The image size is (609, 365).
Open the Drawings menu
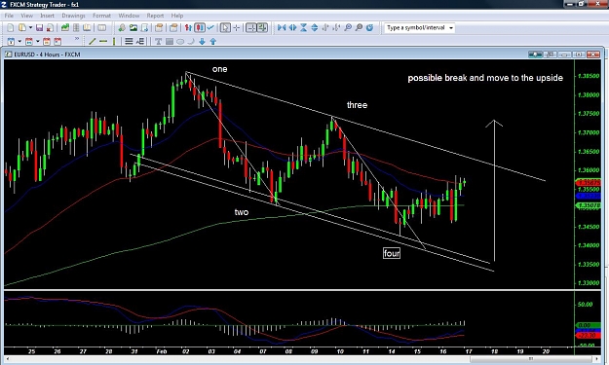(x=73, y=16)
